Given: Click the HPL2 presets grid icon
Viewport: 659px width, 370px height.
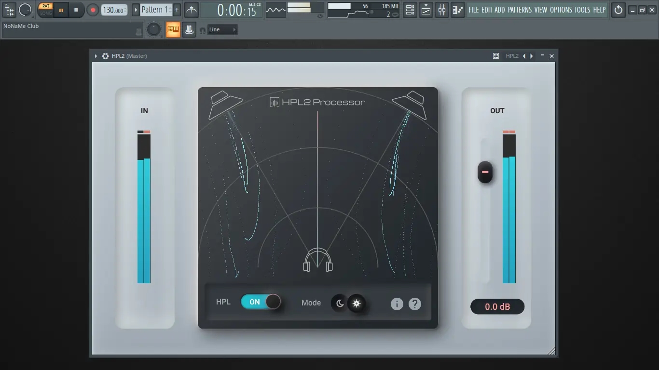Looking at the screenshot, I should pyautogui.click(x=496, y=56).
